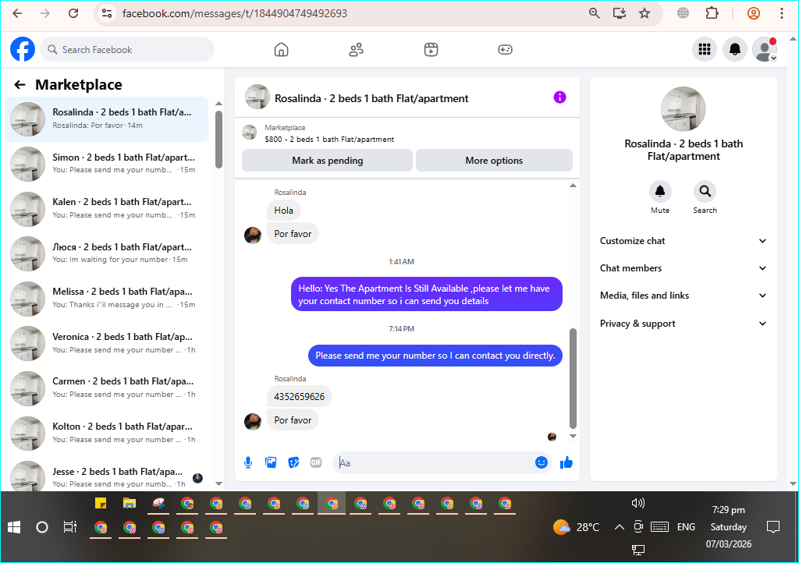Send a voice clip microphone icon
Screen dimensions: 799x563
point(248,462)
